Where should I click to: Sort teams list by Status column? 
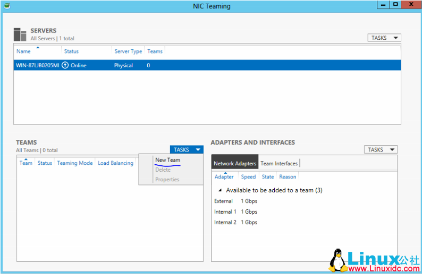pyautogui.click(x=45, y=163)
